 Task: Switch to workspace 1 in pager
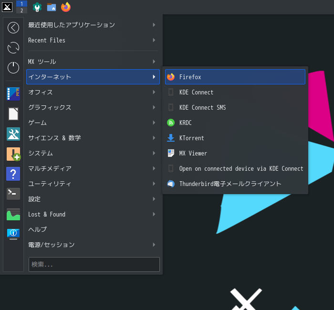pyautogui.click(x=21, y=4)
